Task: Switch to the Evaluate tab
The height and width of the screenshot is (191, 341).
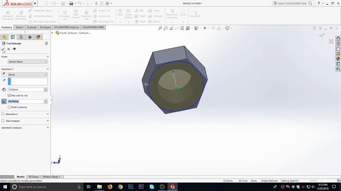Action: click(x=32, y=27)
